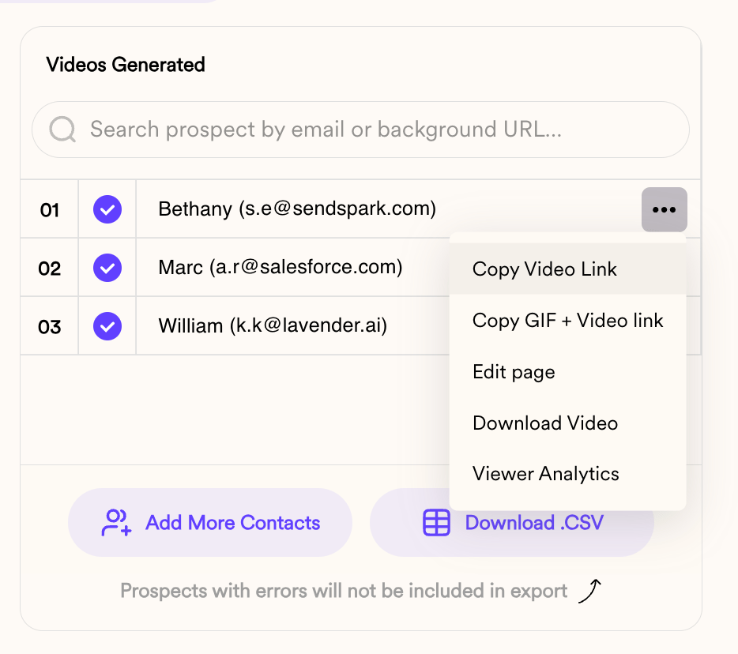Select Download Video menu entry
738x654 pixels.
[567, 423]
